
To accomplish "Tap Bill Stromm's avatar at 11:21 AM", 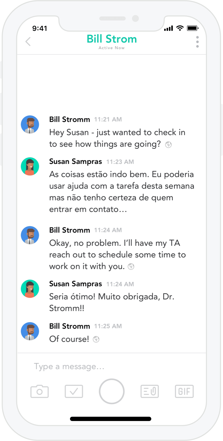I will [30, 124].
